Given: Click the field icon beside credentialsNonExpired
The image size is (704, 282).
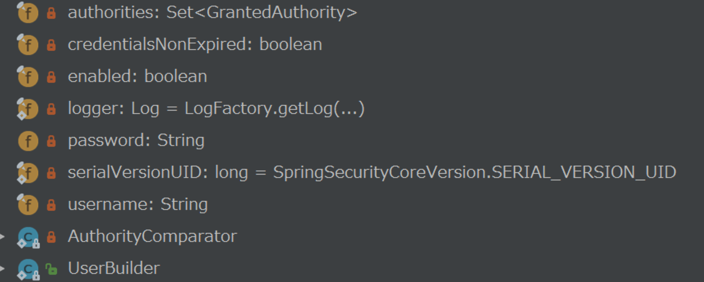Looking at the screenshot, I should tap(28, 45).
